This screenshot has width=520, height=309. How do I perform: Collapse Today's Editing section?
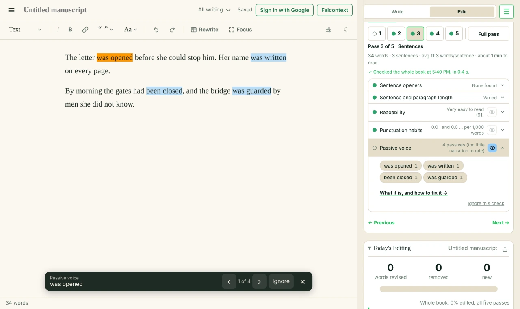coord(370,248)
